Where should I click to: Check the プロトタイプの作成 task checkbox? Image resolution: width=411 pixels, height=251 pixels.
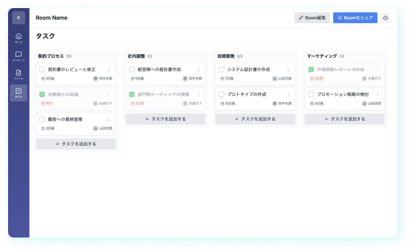[221, 94]
